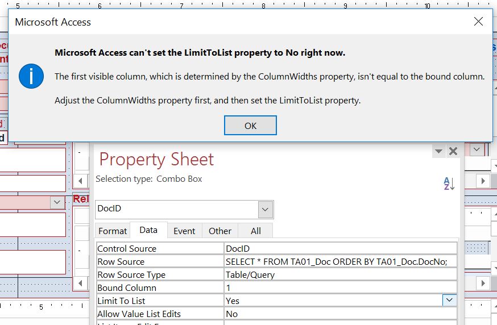Switch to the Data tab

pyautogui.click(x=148, y=230)
